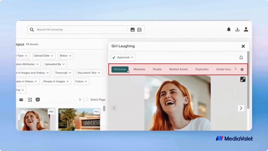Toggle the preview eye icon
Image resolution: width=268 pixels, height=151 pixels.
coord(38,100)
